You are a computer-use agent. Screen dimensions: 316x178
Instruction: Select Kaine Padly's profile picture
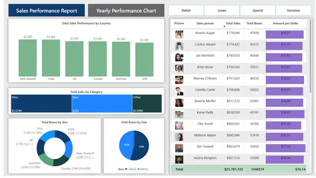[x=179, y=114]
